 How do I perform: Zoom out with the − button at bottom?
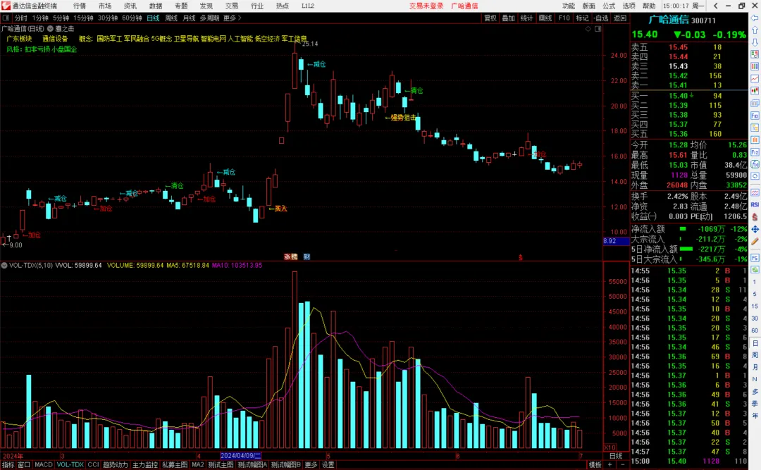tap(623, 464)
